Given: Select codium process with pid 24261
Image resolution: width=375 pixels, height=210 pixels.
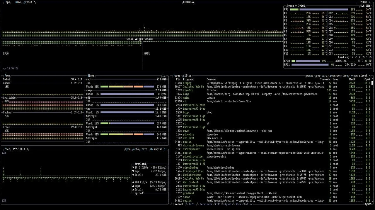Looking at the screenshot, I should 272,153.
